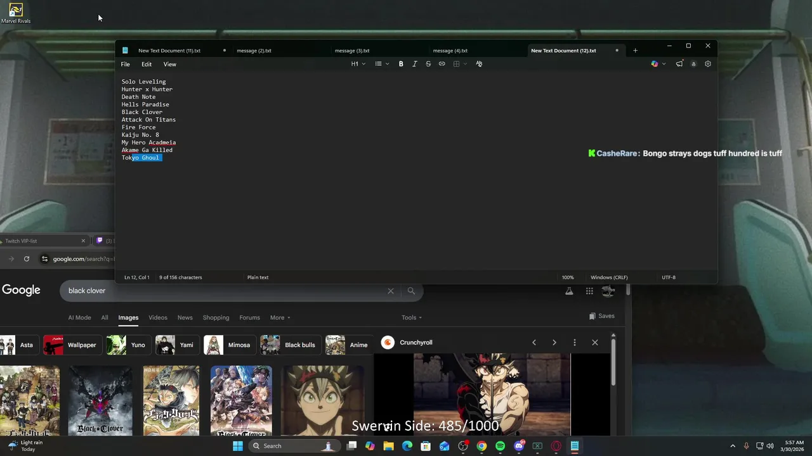Expand the list style dropdown
The width and height of the screenshot is (812, 456).
point(382,64)
